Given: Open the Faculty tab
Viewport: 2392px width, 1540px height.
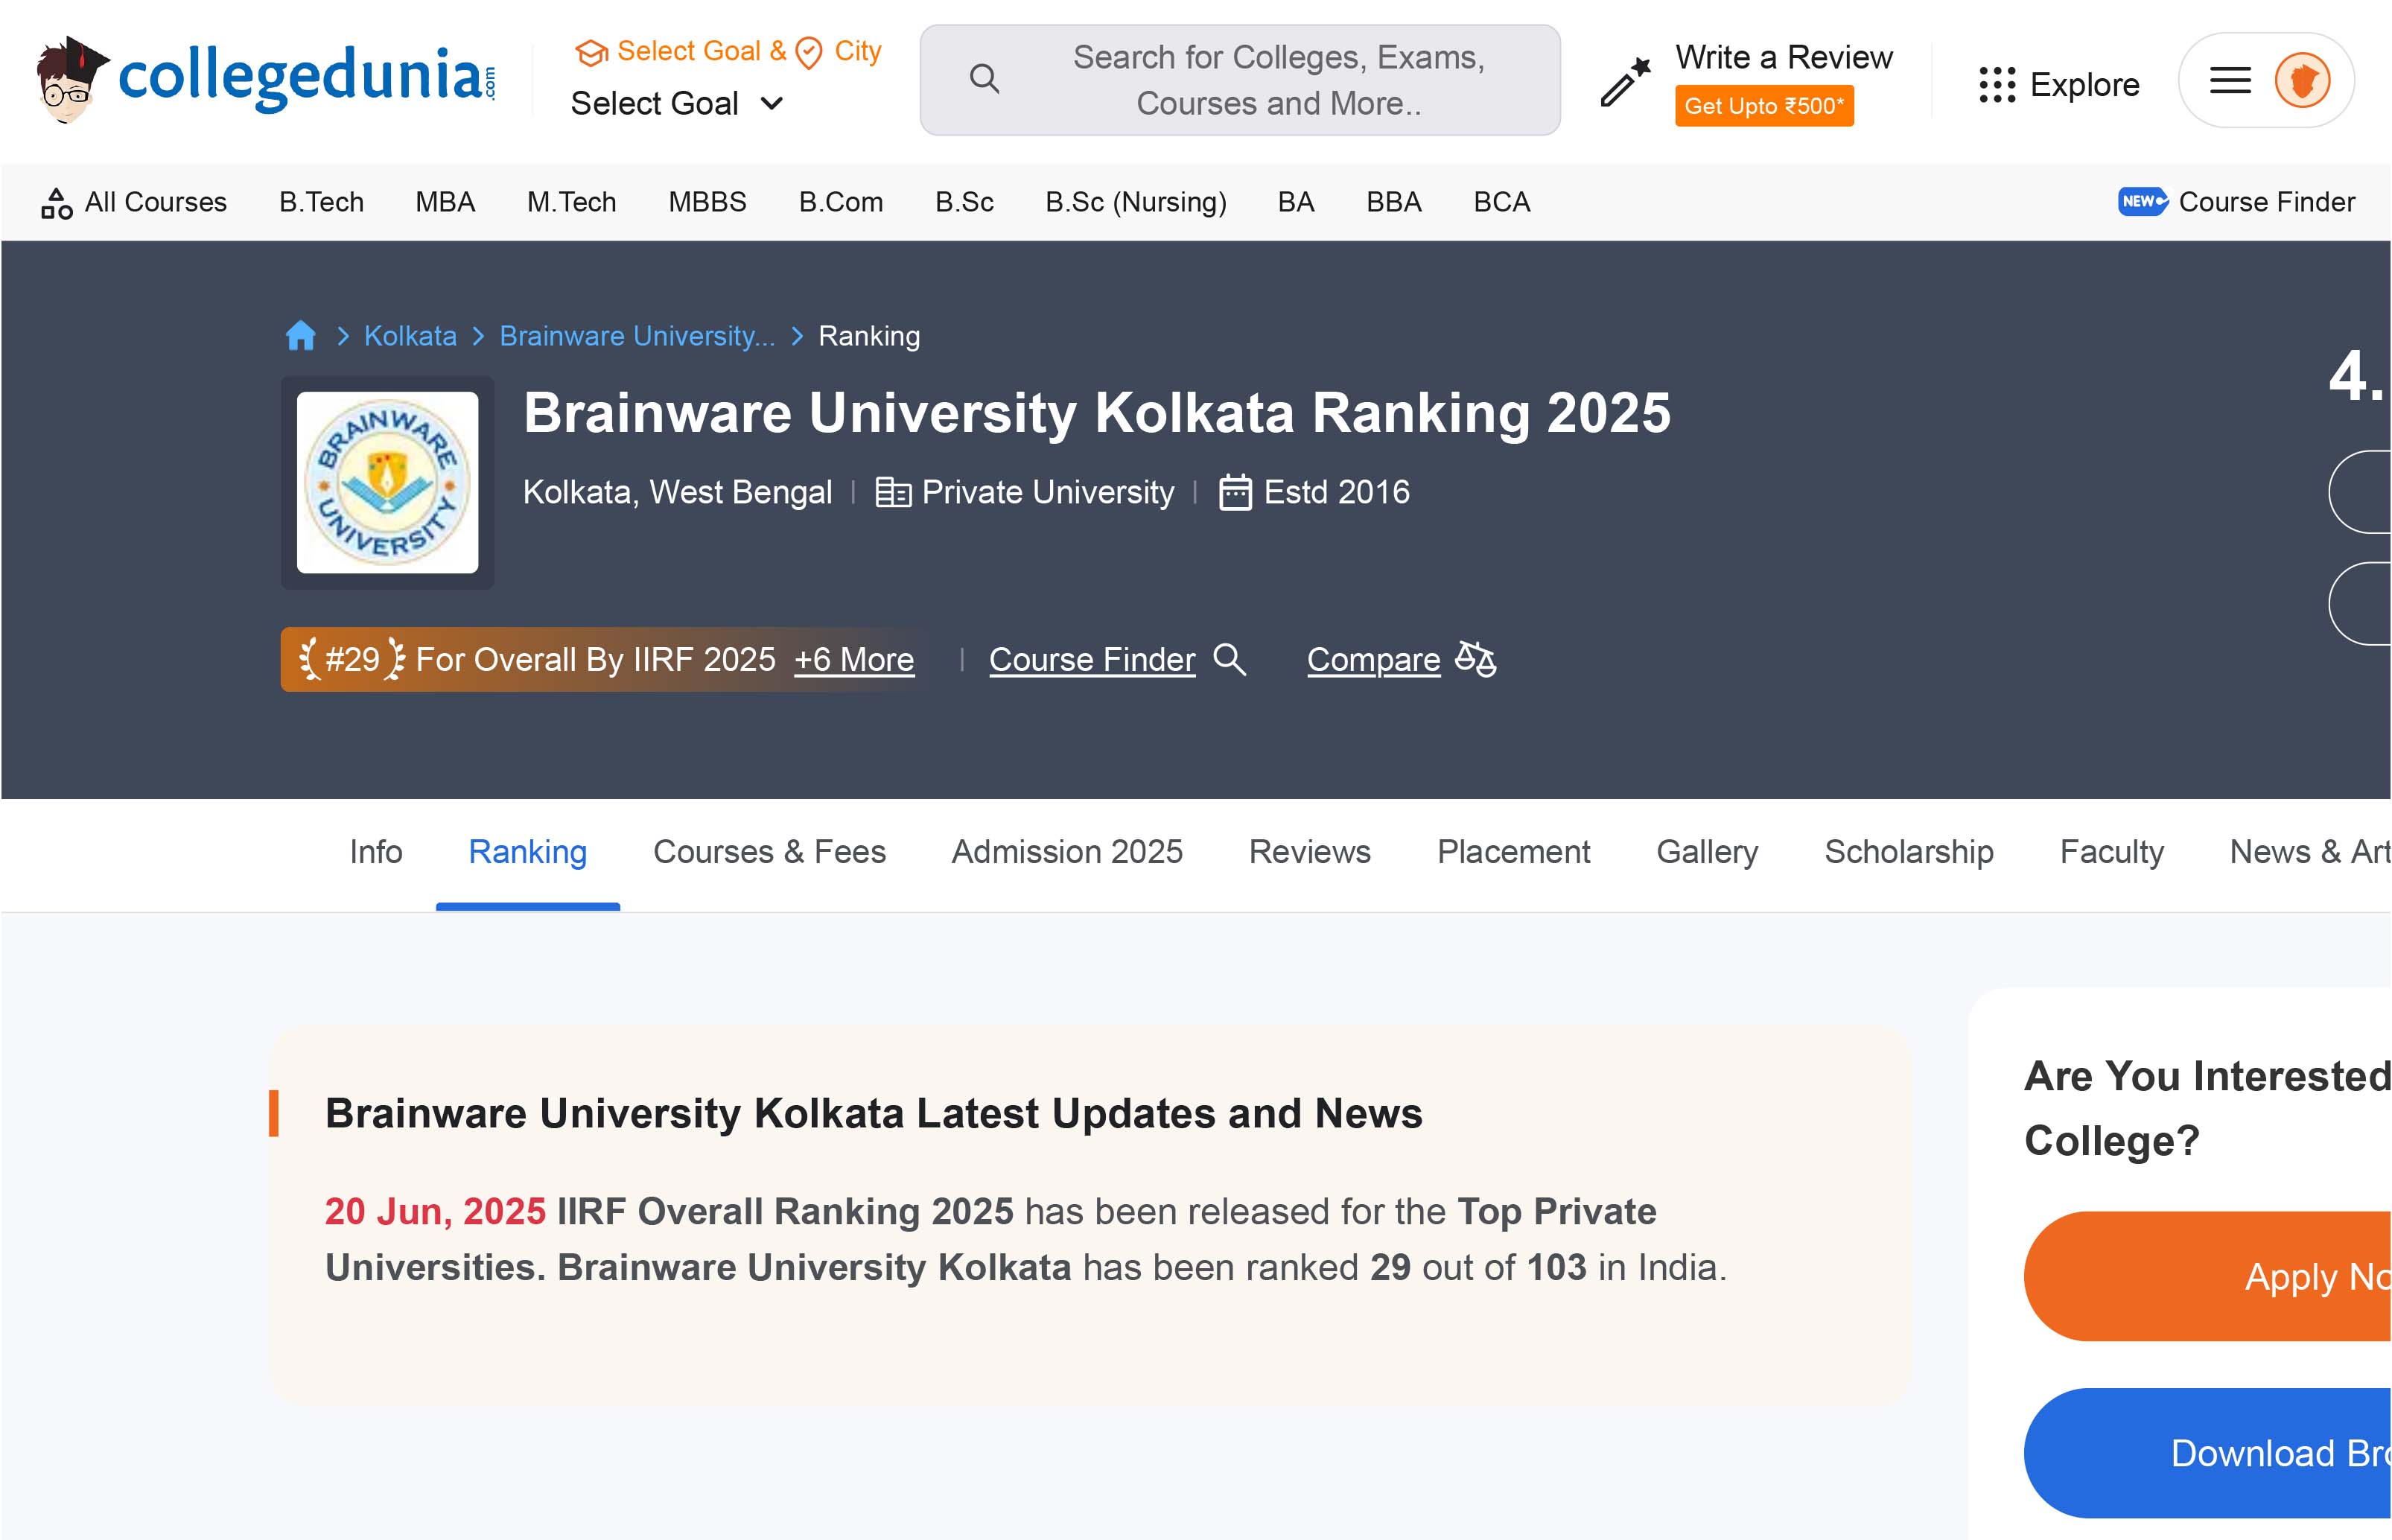Looking at the screenshot, I should coord(2112,852).
